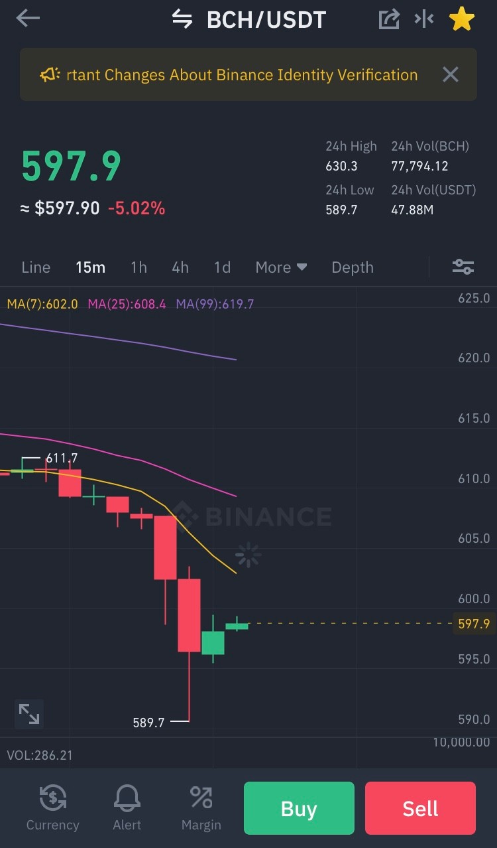Image resolution: width=497 pixels, height=848 pixels.
Task: Dismiss the identity verification banner
Action: 451,74
